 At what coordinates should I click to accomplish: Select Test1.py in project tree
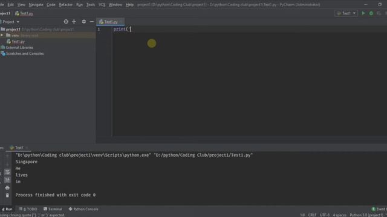coord(18,42)
